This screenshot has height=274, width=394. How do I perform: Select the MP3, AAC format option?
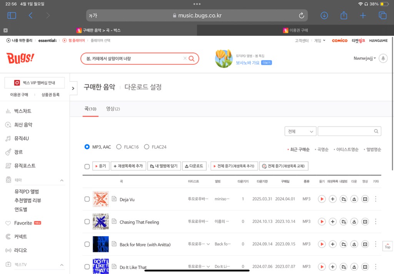(x=87, y=147)
